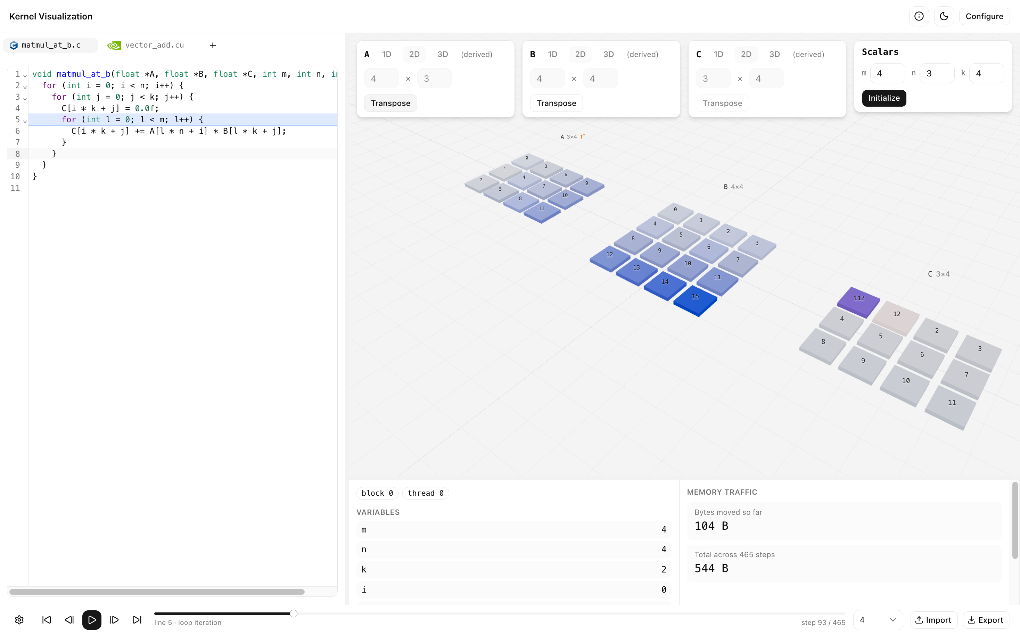Step back one step

tap(69, 620)
